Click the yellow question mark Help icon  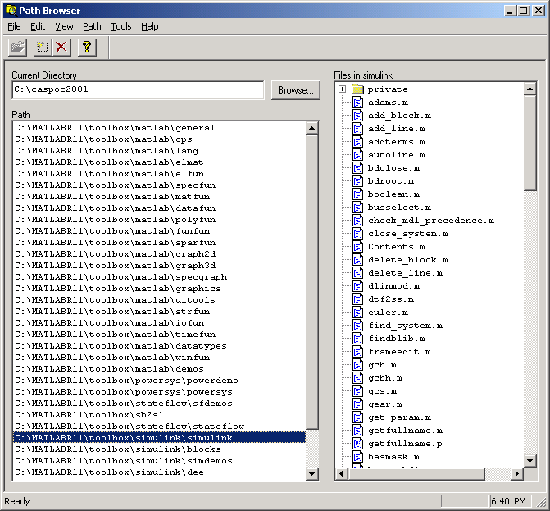pos(87,47)
